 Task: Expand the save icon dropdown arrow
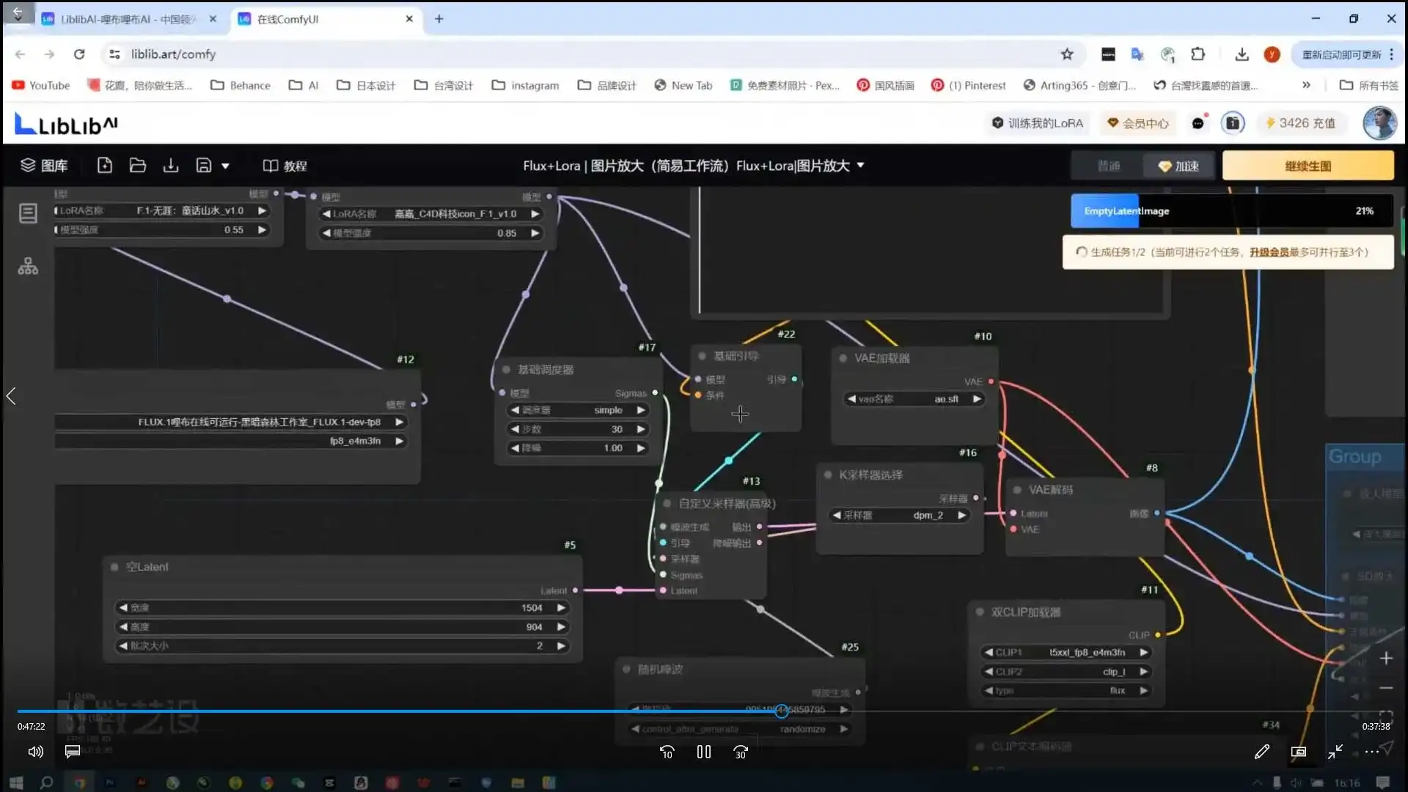(225, 166)
